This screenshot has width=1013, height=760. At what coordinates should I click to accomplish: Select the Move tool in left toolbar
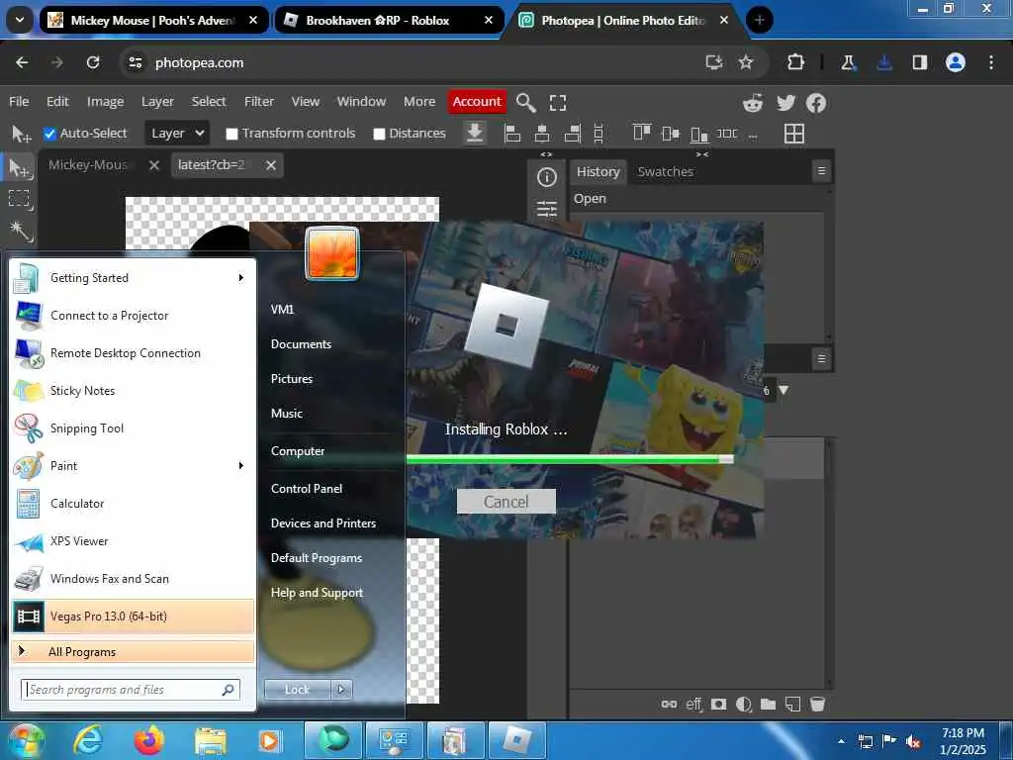coord(20,168)
